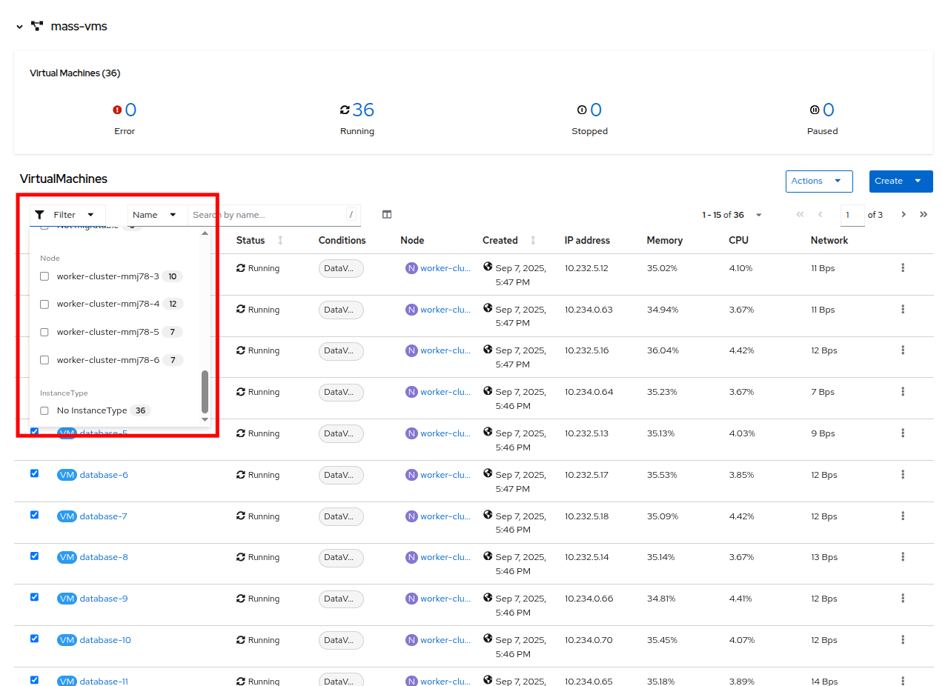Jump to the last page arrow

(924, 215)
